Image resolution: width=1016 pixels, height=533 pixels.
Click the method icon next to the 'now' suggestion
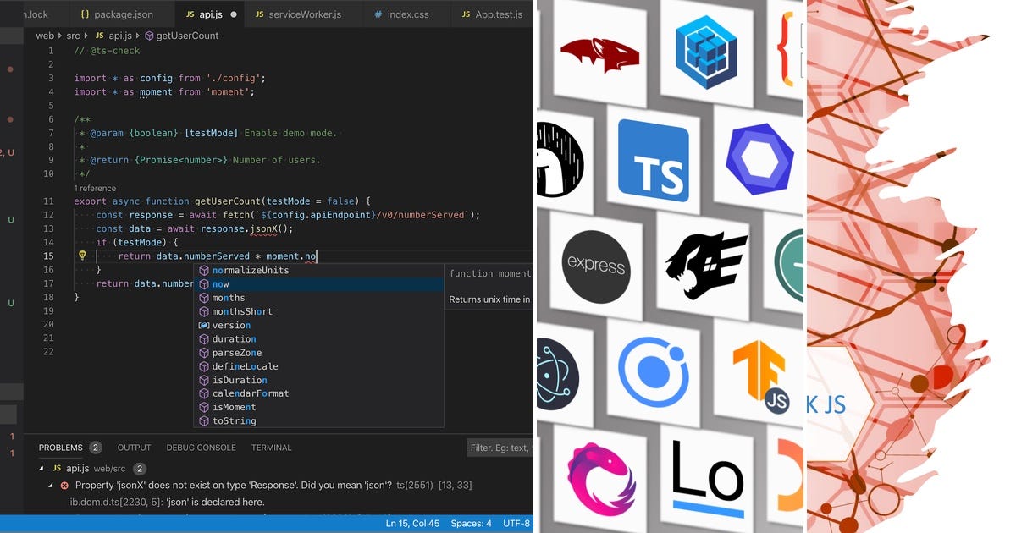point(203,284)
